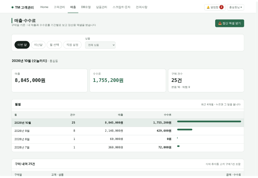This screenshot has width=258, height=178.
Task: Click the 2,148,000원 sales cell
Action: 114,131
